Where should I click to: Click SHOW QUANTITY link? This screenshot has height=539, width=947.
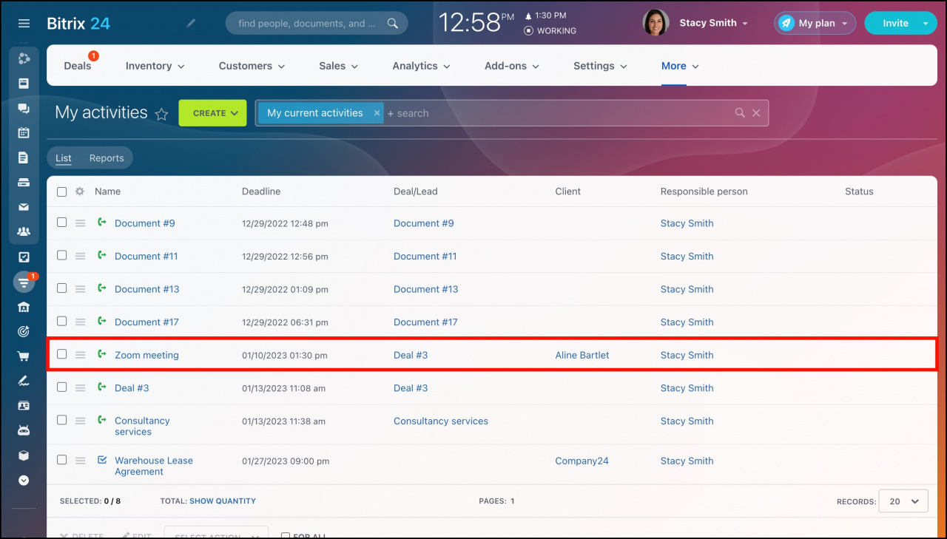(x=223, y=501)
